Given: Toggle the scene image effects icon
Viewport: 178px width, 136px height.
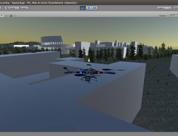Looking at the screenshot, I should click(11, 16).
